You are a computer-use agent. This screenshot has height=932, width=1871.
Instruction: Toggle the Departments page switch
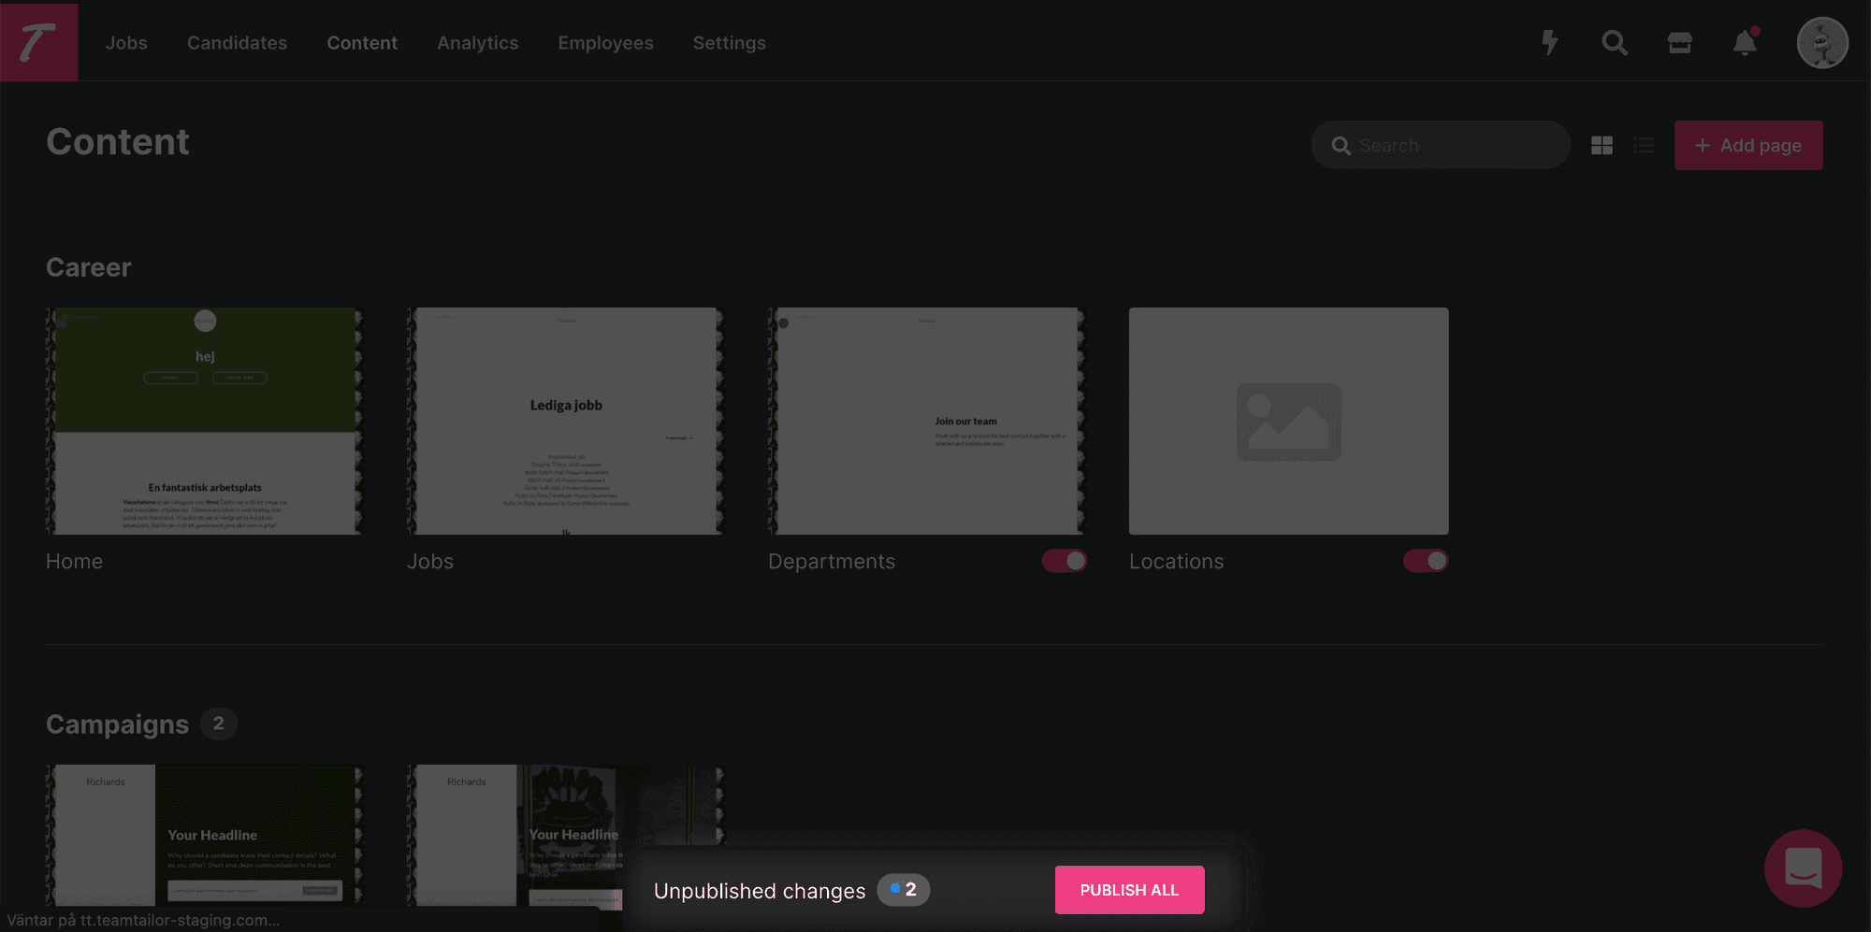pyautogui.click(x=1065, y=561)
